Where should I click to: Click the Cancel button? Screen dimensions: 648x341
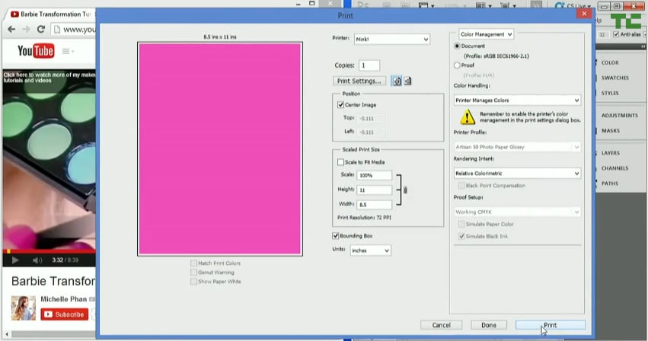pyautogui.click(x=441, y=325)
